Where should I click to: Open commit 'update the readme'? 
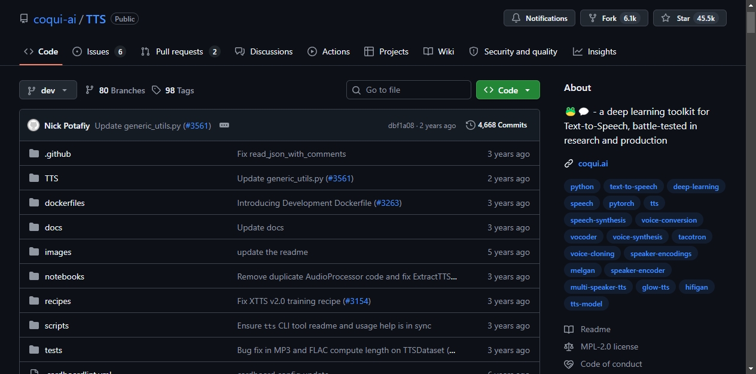[272, 252]
